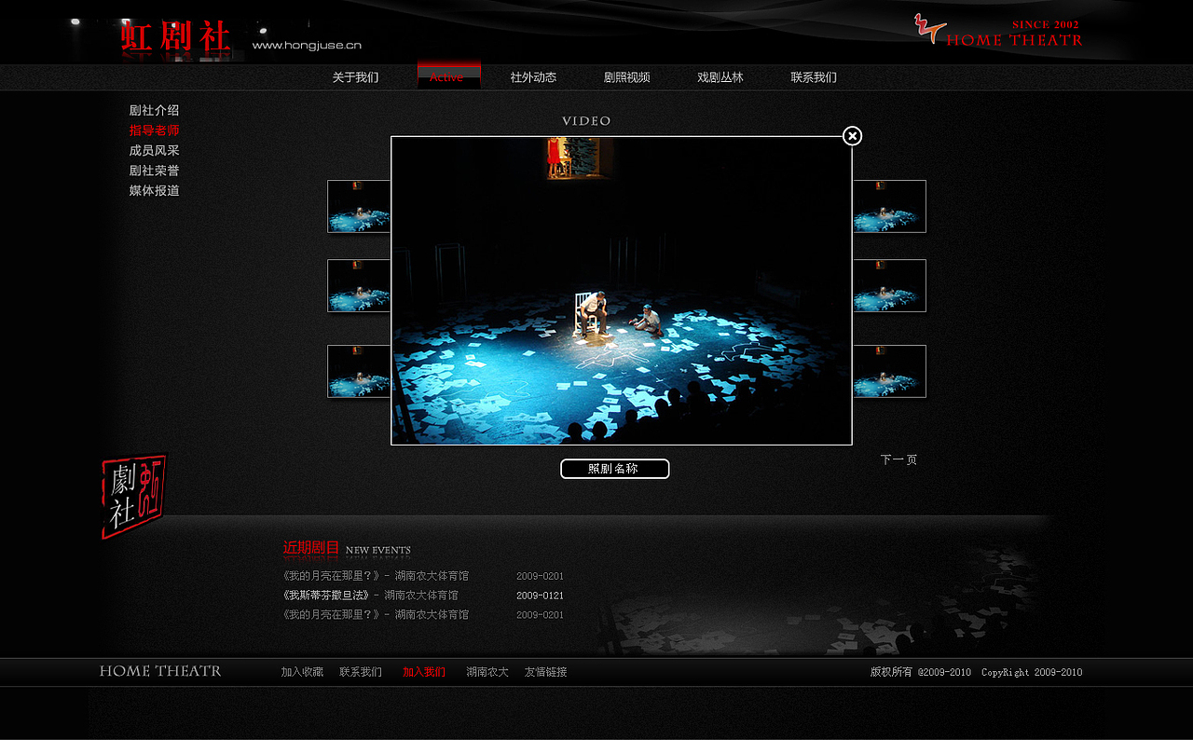
Task: Close the enlarged photo lightbox
Action: click(x=852, y=136)
